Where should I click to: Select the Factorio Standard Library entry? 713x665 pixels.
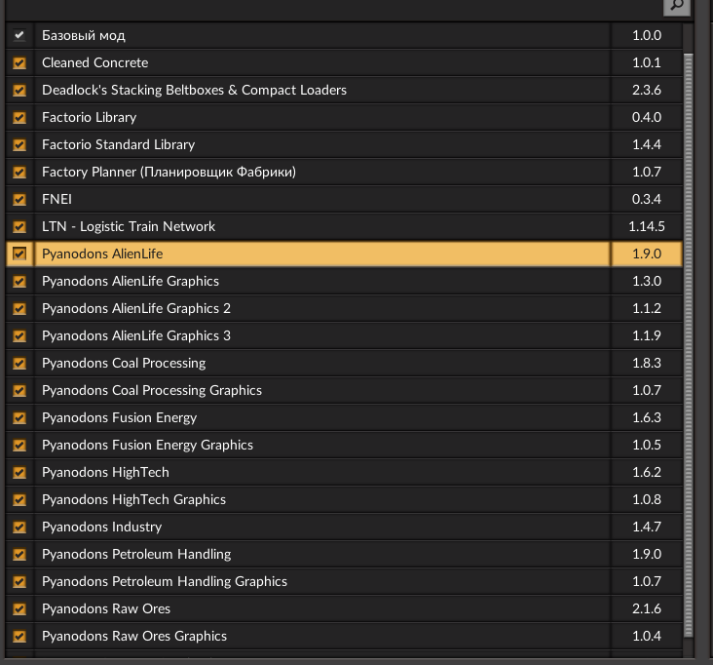(x=118, y=144)
